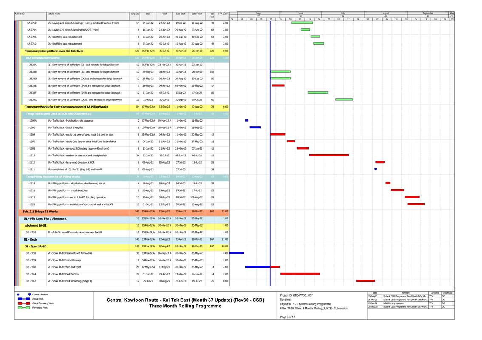Collapse the Abutment 1A-S1 group band
The height and width of the screenshot is (340, 482).
[35, 225]
